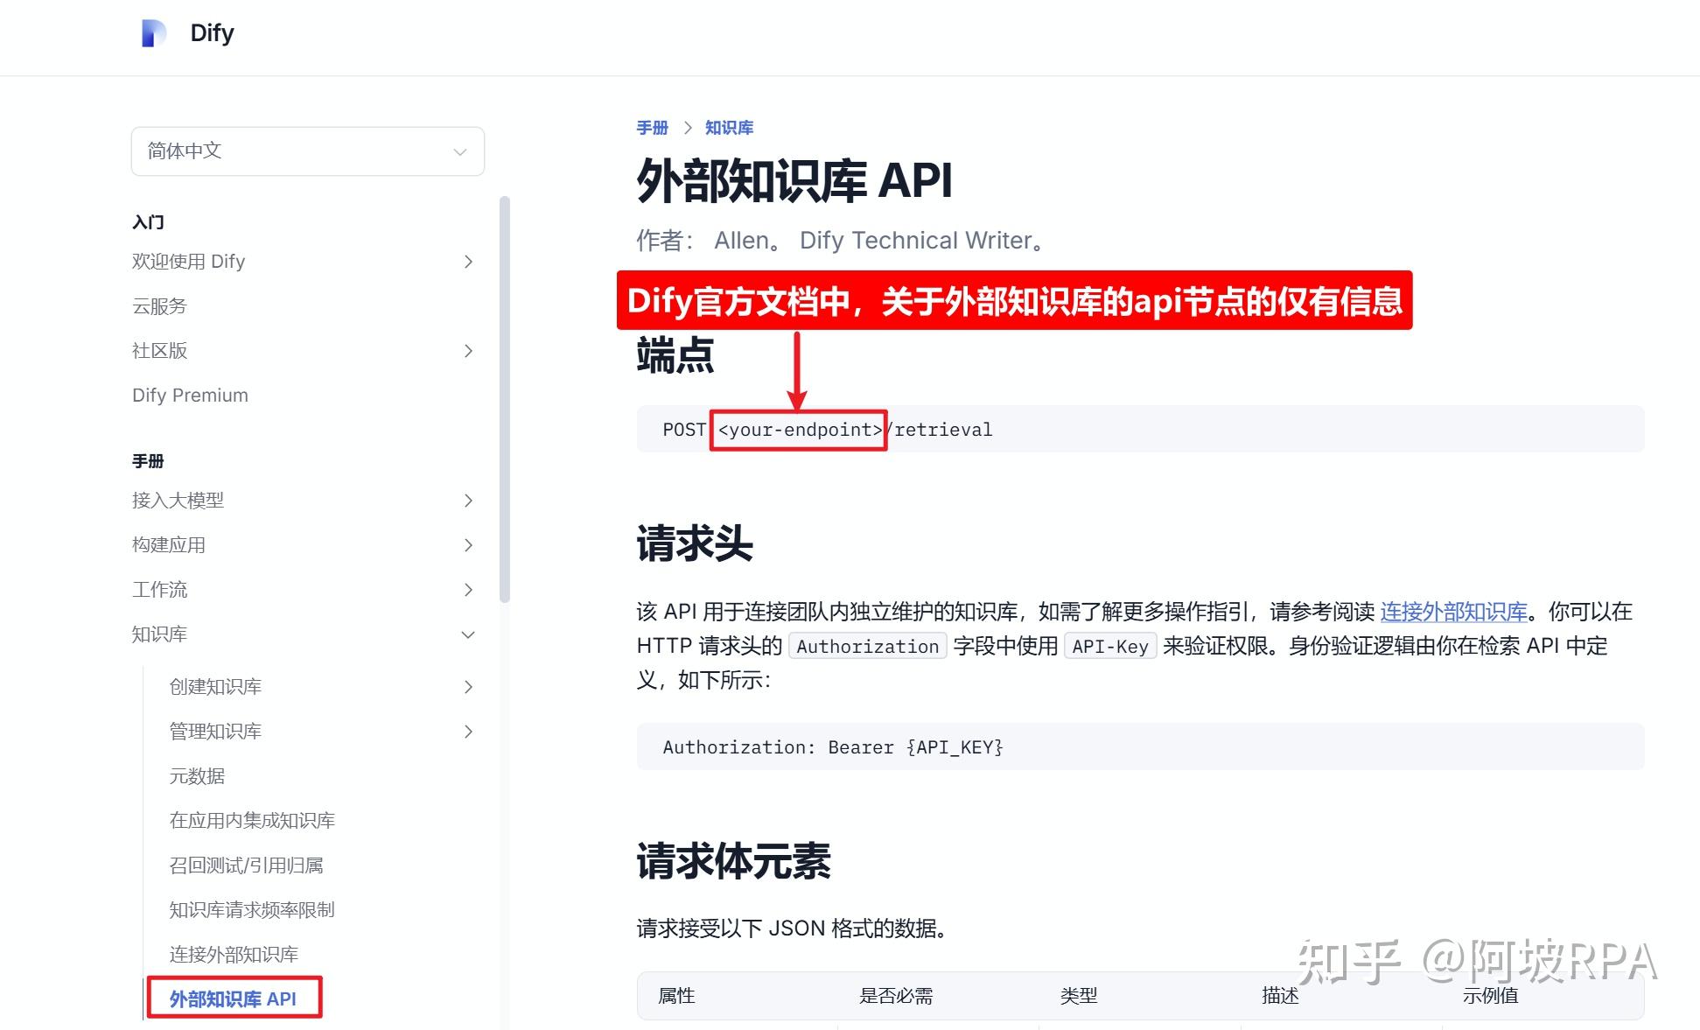Click the Dify logo icon
This screenshot has width=1700, height=1030.
point(155,32)
